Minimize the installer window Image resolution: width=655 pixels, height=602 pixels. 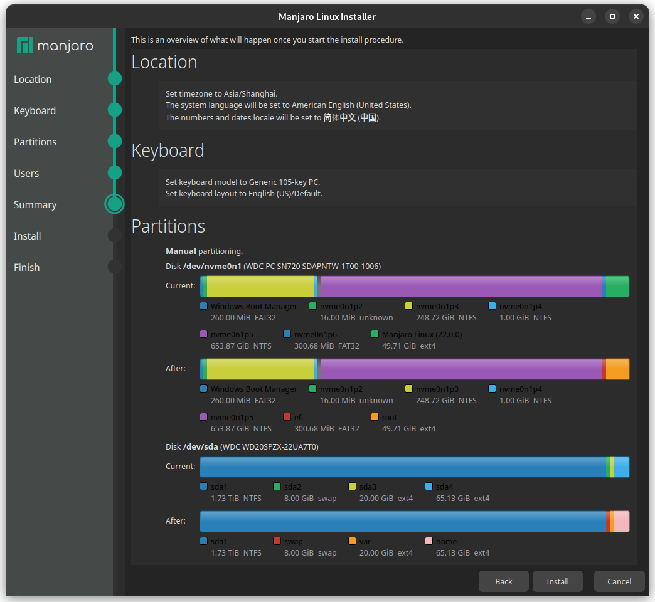[588, 16]
